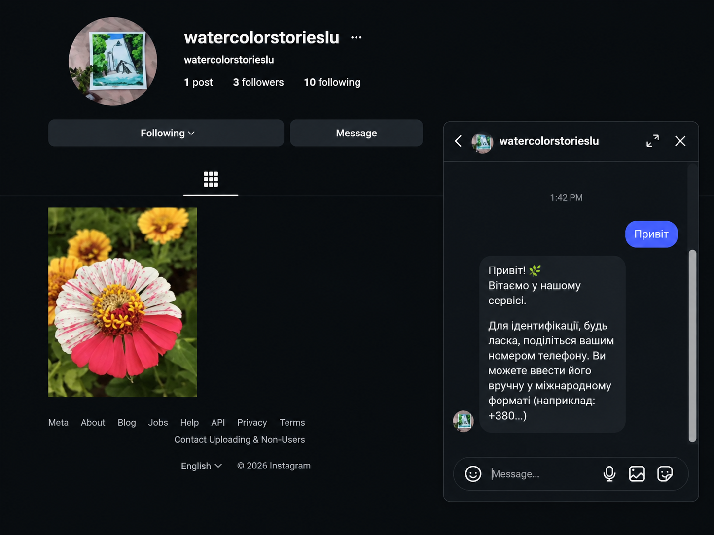Open the Contact Uploading & Non-Users link

pyautogui.click(x=240, y=440)
